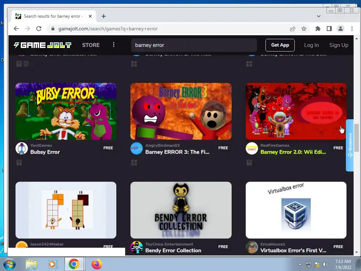Click platform icon under Barney Error 2.0
This screenshot has height=271, width=361.
click(x=249, y=163)
